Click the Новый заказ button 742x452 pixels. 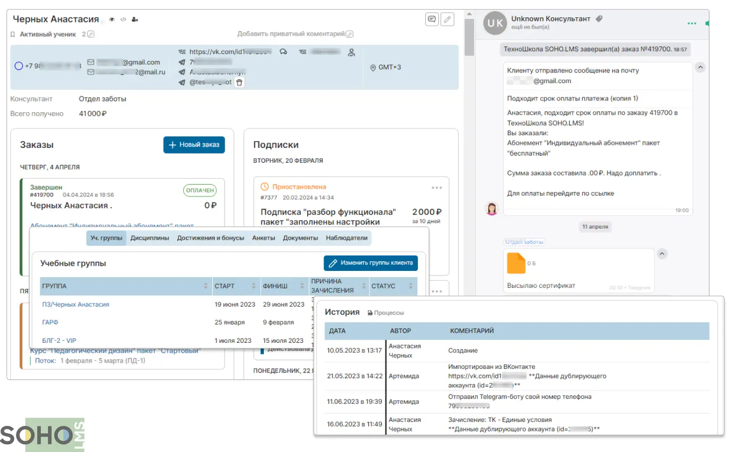tap(194, 145)
